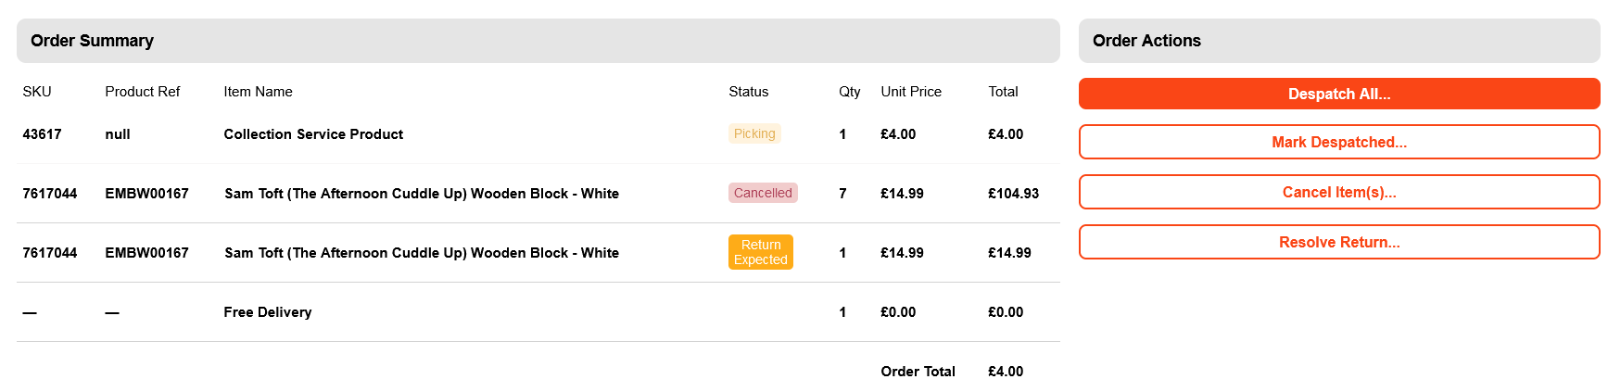Screen dimensions: 1608x392
Task: Click the Cancelled status badge
Action: [763, 193]
